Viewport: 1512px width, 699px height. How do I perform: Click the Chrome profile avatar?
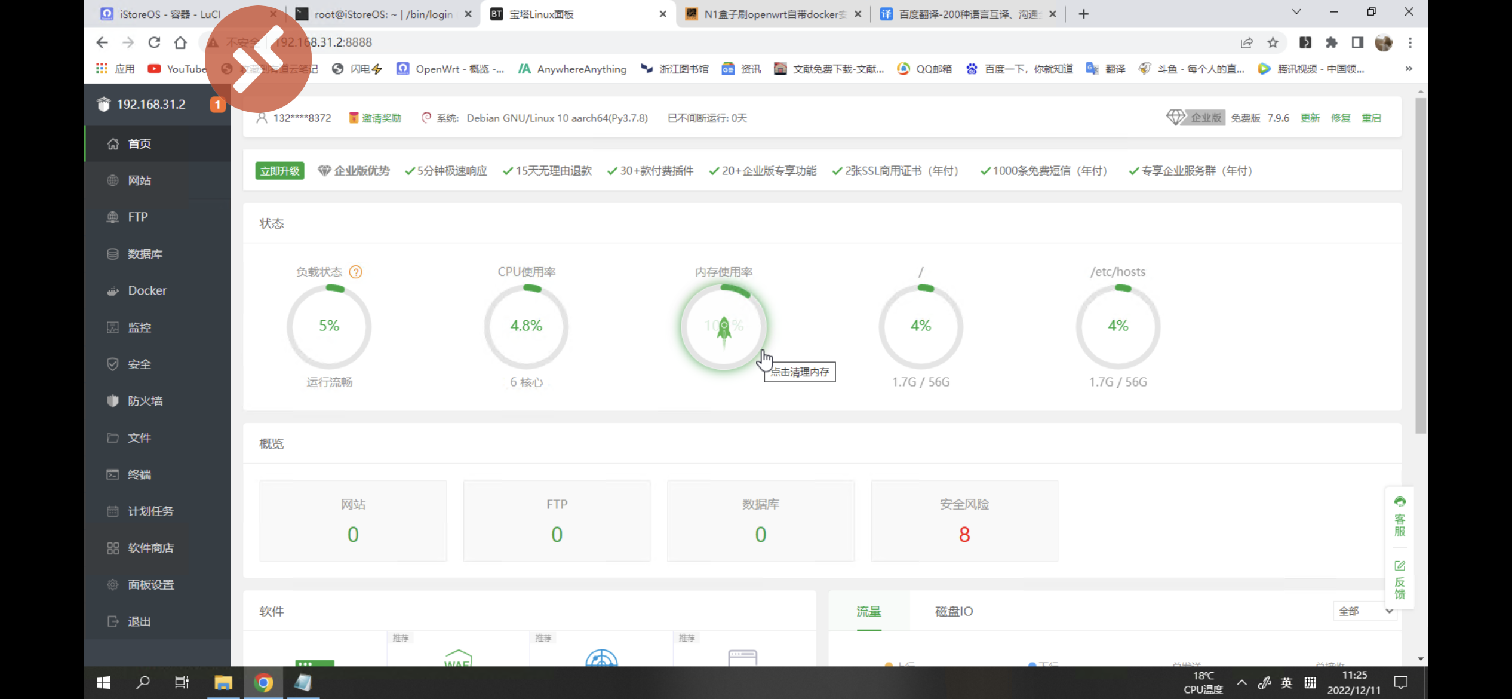point(1384,42)
